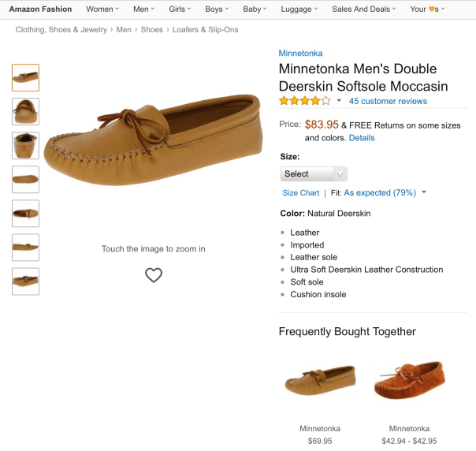
Task: Show the sole view thumbnail
Action: click(x=25, y=180)
